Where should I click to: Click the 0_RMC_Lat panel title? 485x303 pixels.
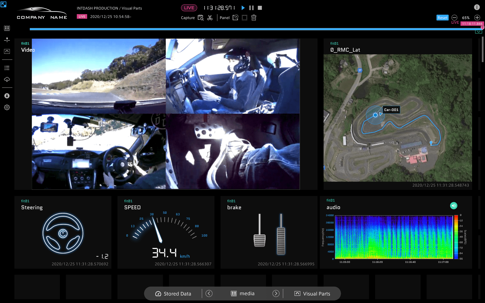(x=345, y=50)
